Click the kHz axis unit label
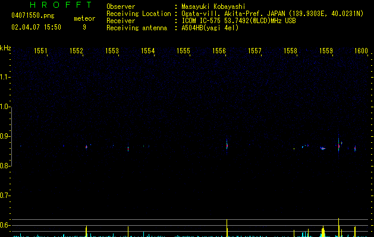The image size is (374, 237). tap(5, 48)
